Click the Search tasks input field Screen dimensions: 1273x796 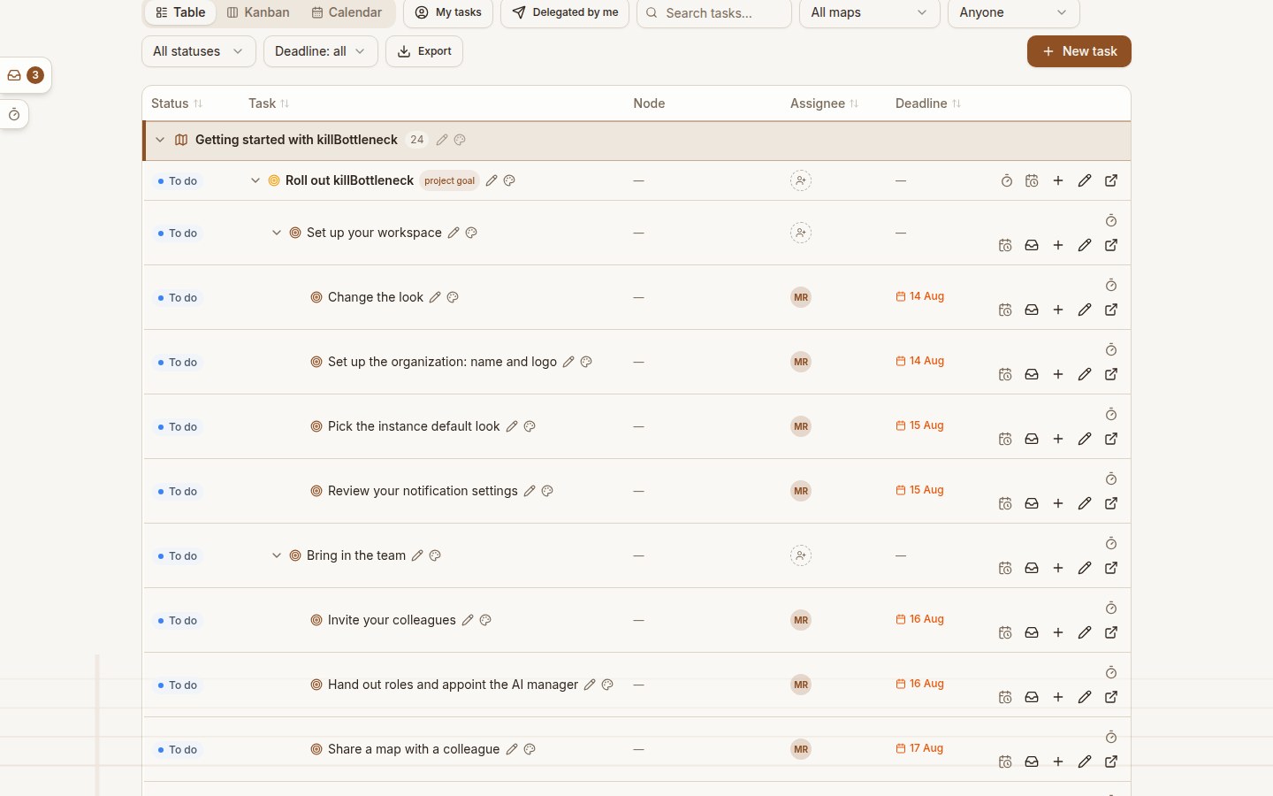point(714,12)
